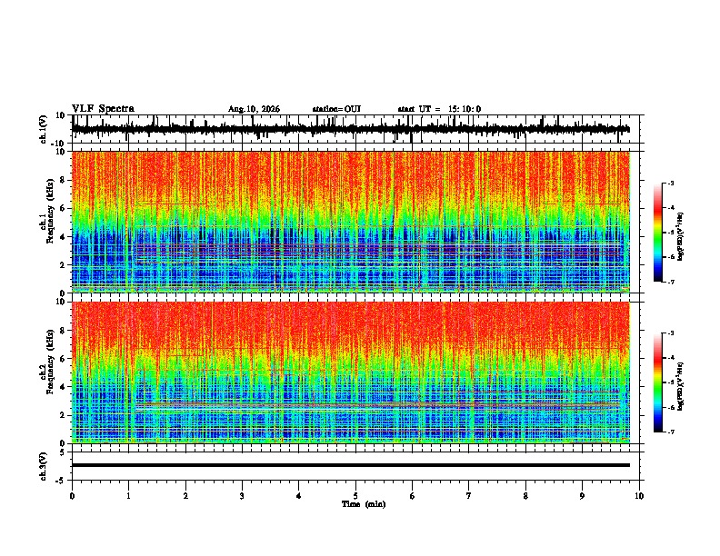The width and height of the screenshot is (720, 556).
Task: Click the "Time (min)" axis label
Action: (x=364, y=504)
